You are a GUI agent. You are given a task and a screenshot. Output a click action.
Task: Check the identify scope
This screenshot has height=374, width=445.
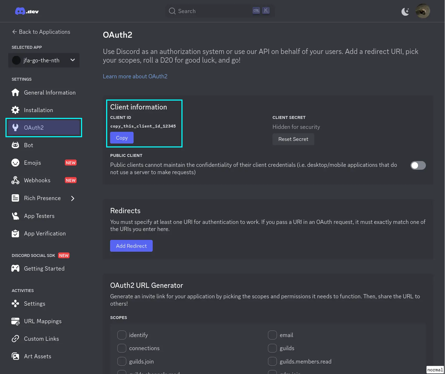coord(122,335)
